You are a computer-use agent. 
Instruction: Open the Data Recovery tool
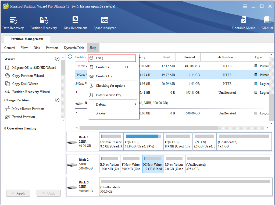click(x=13, y=22)
